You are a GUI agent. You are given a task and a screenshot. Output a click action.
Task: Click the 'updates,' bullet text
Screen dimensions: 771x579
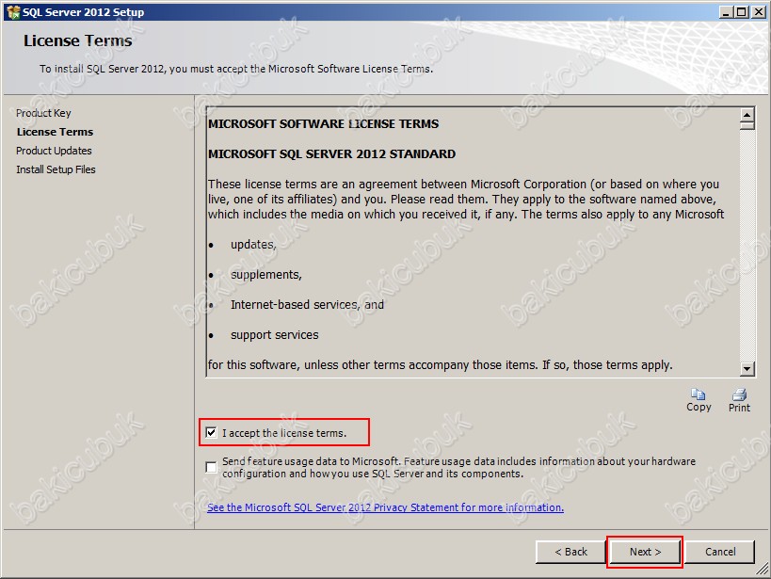click(253, 245)
